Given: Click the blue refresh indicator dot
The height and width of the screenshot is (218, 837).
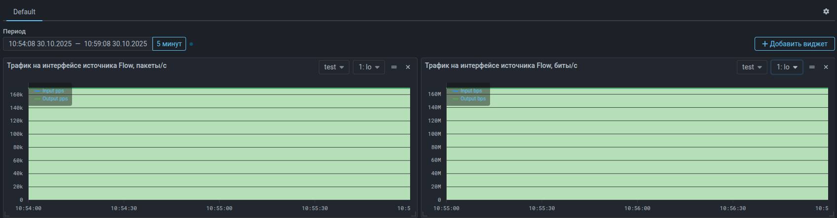Looking at the screenshot, I should 191,44.
